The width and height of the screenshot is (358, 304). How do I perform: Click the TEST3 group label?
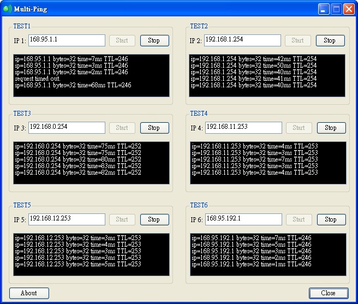(x=22, y=114)
